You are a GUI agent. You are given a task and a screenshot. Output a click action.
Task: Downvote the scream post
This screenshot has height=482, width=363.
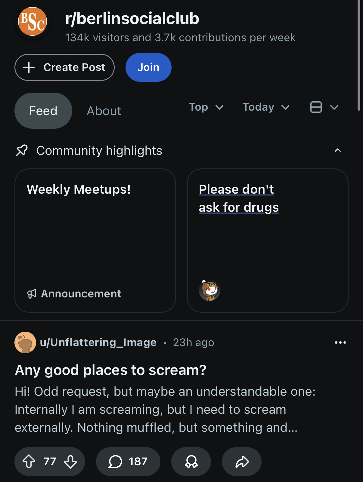tap(70, 461)
